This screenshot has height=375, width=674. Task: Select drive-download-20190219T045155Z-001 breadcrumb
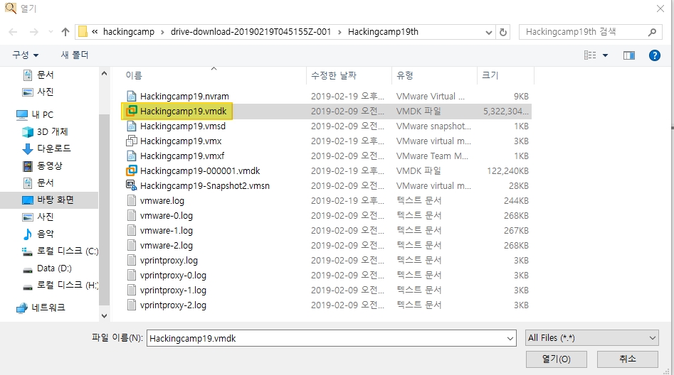click(x=251, y=32)
